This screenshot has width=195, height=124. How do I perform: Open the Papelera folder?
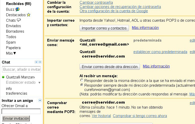(x=13, y=48)
